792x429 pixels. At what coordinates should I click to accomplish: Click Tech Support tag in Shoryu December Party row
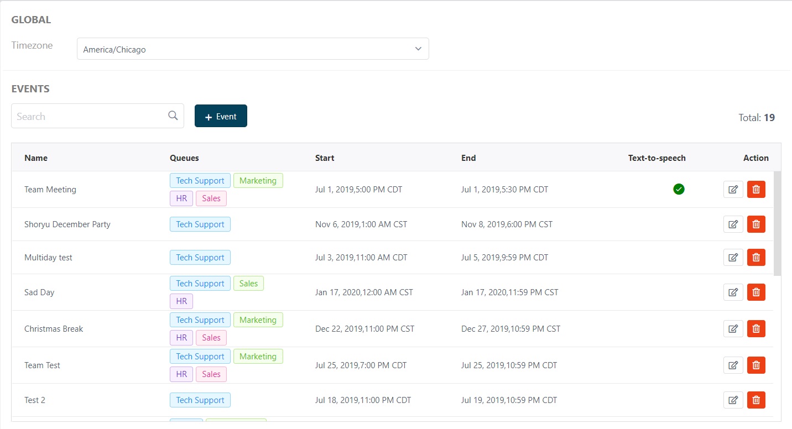tap(200, 224)
